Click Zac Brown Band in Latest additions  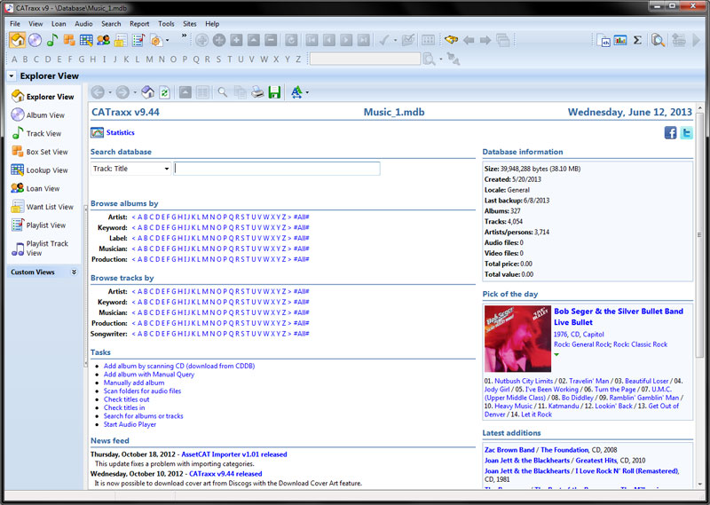click(509, 450)
